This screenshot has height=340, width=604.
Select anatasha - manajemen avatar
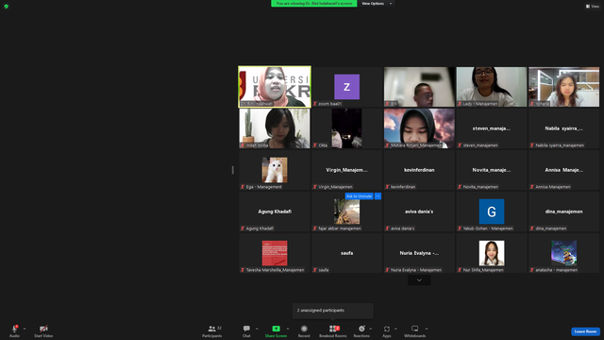[564, 253]
